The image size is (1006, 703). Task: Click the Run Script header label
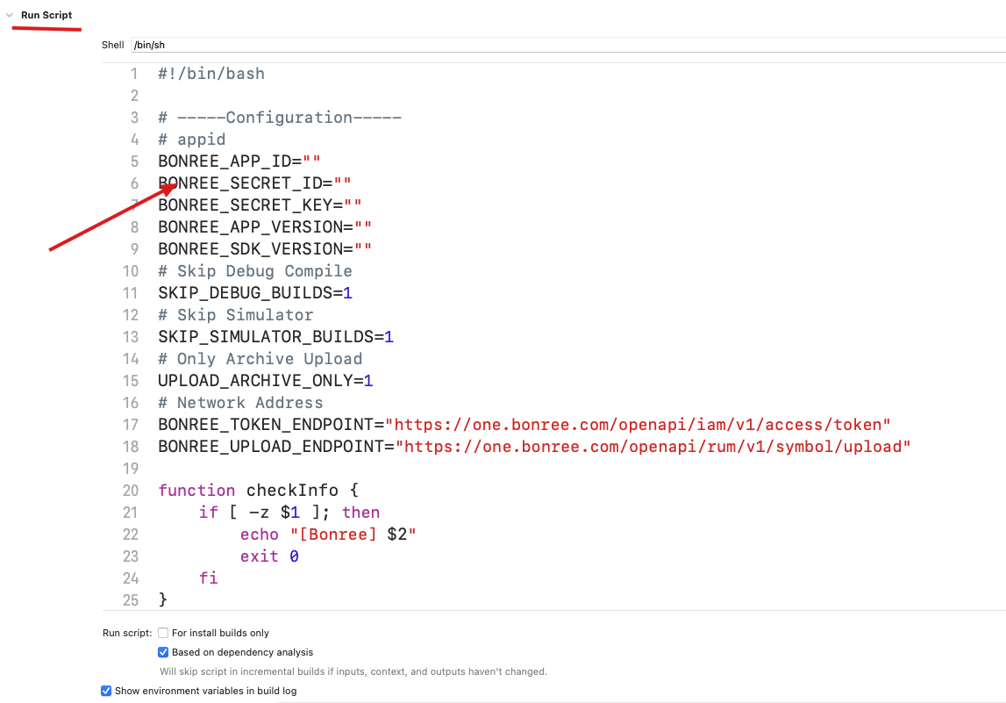click(x=44, y=14)
